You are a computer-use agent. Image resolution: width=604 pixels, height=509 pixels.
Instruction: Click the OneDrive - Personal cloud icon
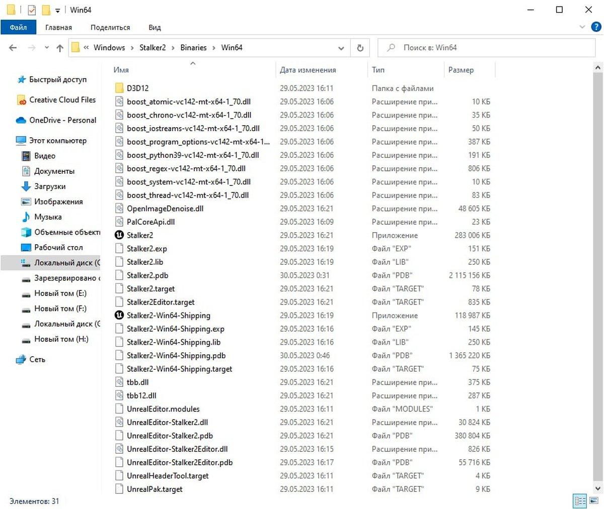(21, 120)
